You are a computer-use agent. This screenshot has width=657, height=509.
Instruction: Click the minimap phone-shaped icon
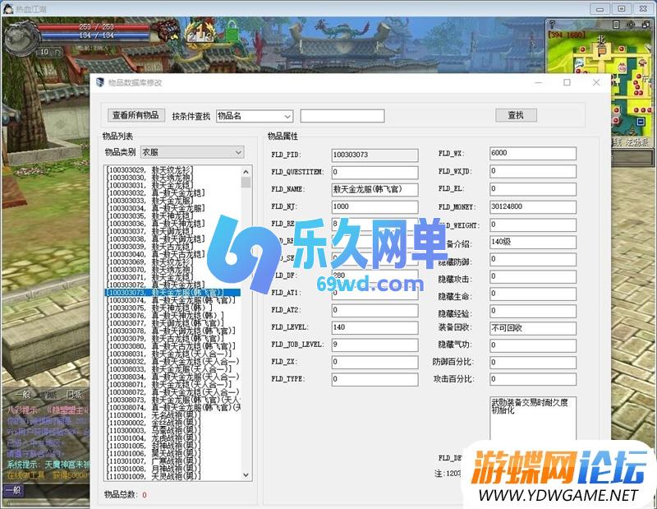pyautogui.click(x=615, y=25)
